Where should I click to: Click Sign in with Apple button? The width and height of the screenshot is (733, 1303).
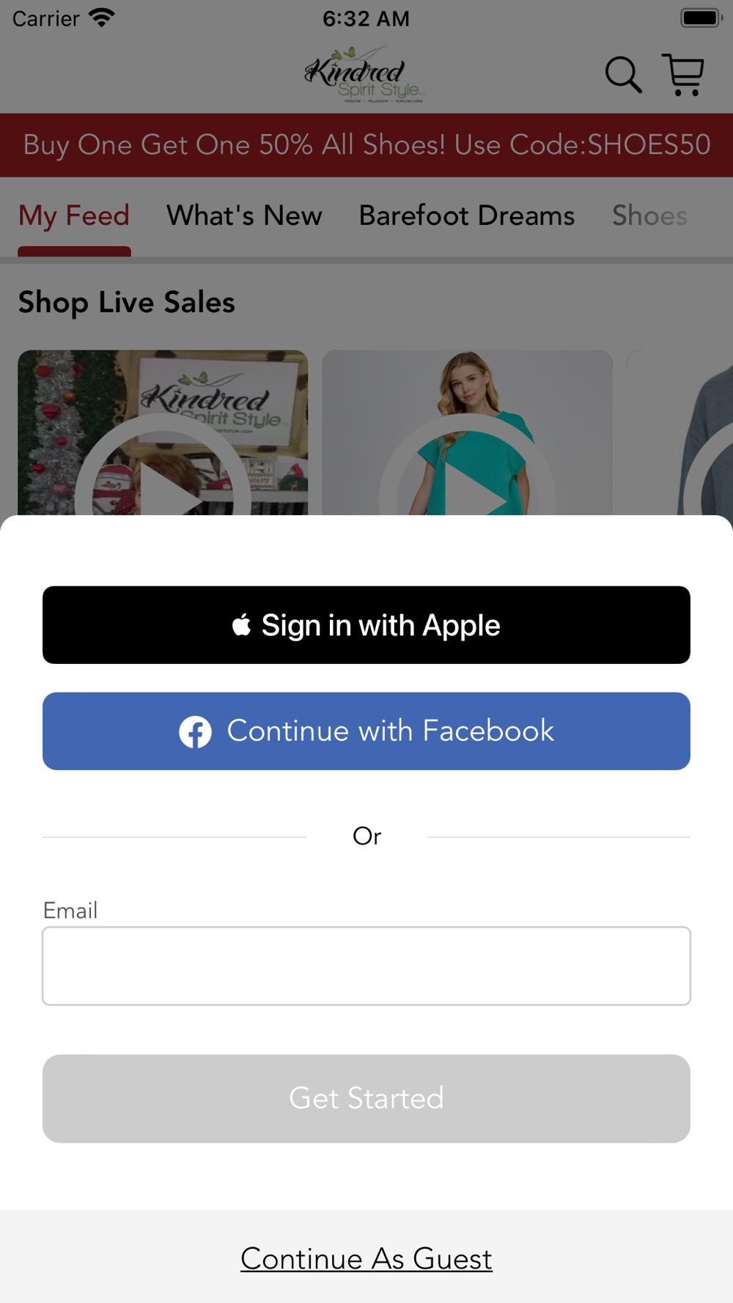366,625
